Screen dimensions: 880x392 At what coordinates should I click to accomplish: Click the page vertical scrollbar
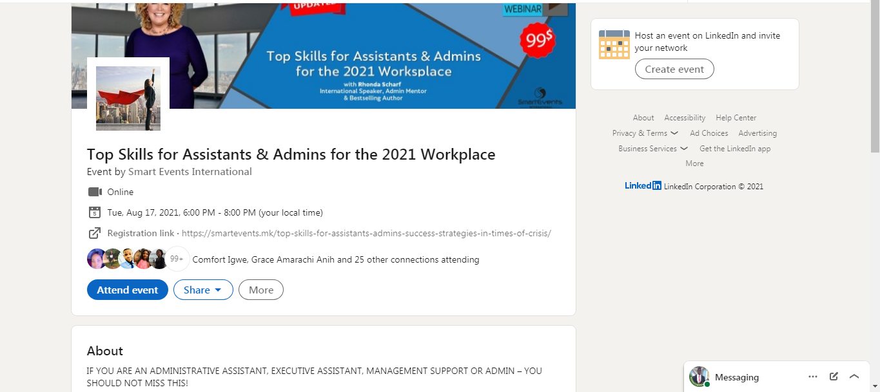pyautogui.click(x=875, y=77)
